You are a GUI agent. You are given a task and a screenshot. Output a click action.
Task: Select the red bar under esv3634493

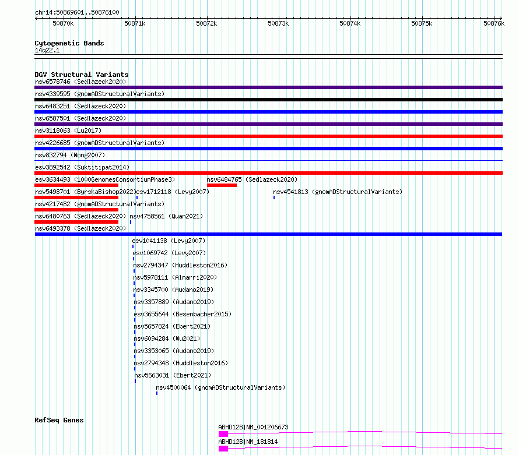(x=76, y=185)
